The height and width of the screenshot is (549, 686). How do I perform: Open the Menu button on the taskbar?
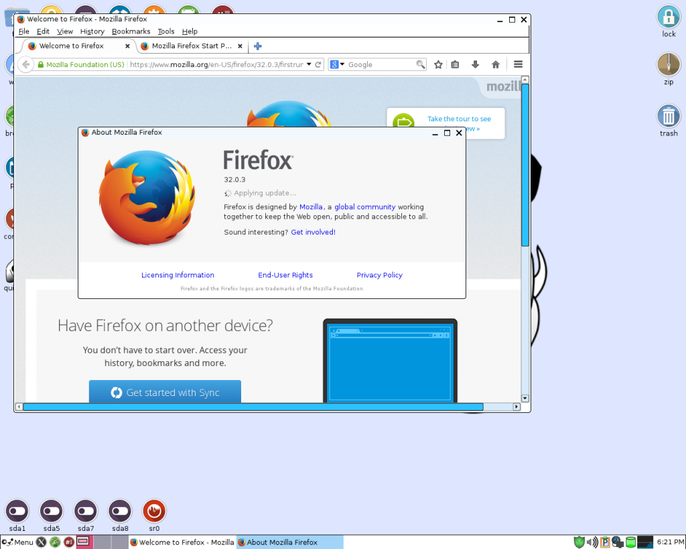(17, 542)
